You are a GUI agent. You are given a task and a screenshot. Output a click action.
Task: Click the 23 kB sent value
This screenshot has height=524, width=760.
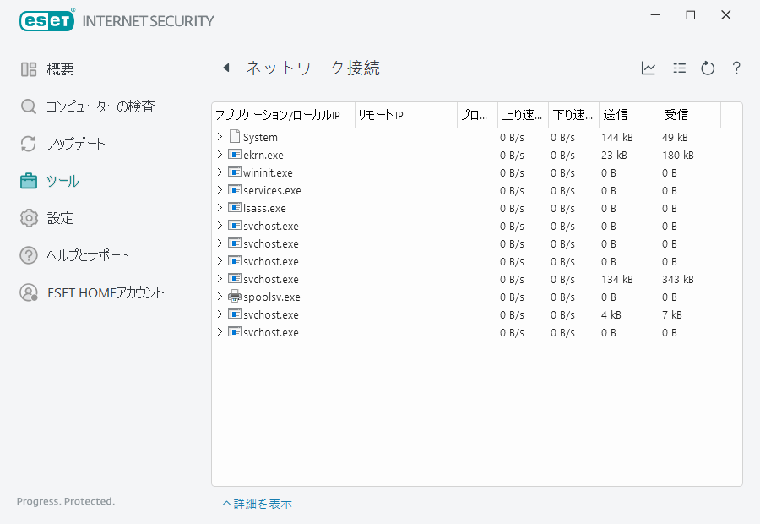(614, 156)
